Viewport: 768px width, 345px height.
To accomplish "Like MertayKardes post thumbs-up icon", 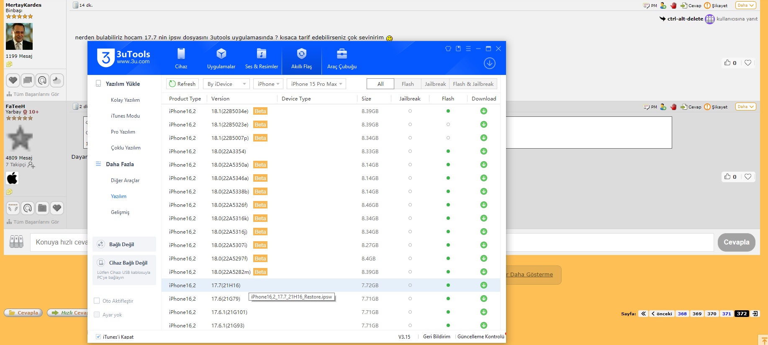I will 727,63.
